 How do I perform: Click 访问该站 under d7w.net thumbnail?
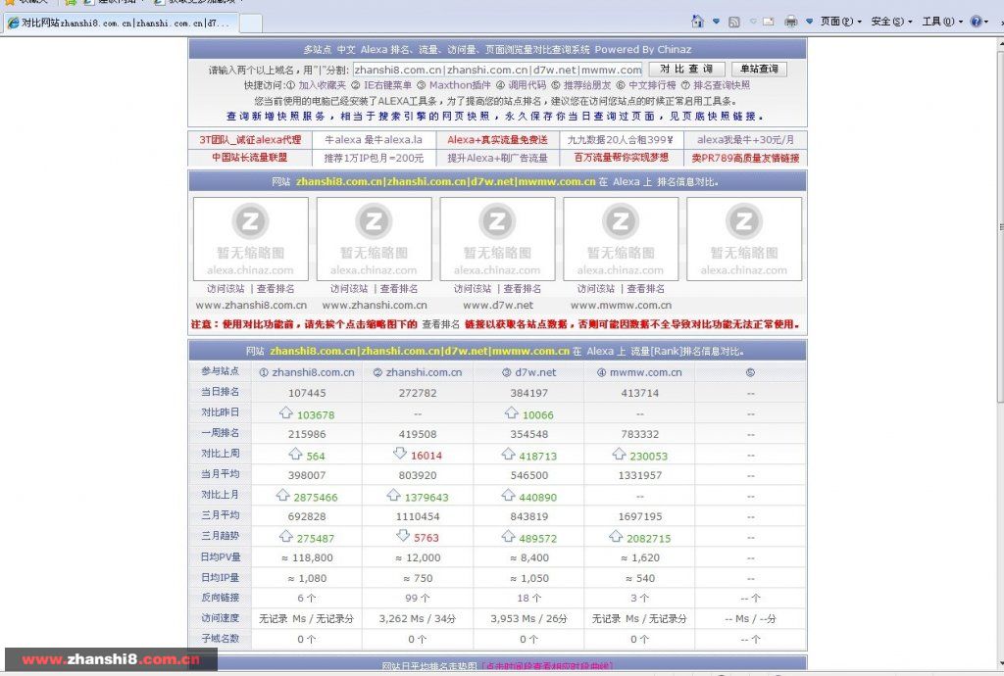(x=473, y=289)
